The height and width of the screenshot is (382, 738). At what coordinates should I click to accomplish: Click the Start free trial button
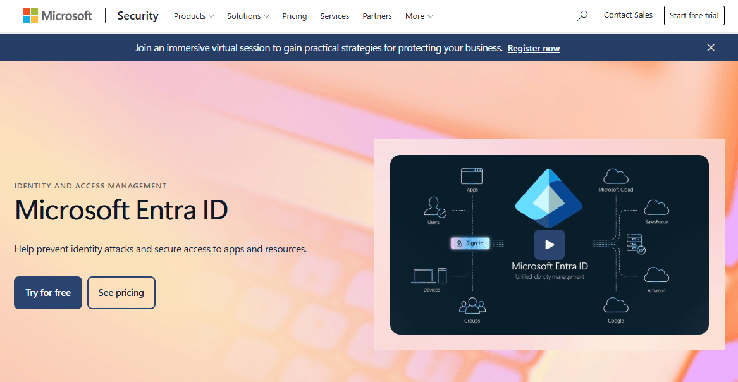(694, 16)
